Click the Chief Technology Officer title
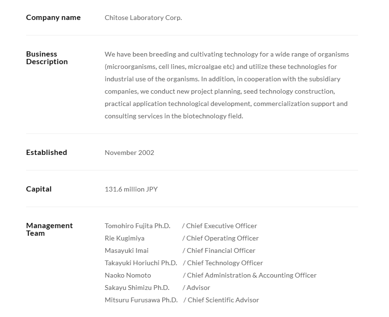This screenshot has height=317, width=389. [225, 263]
